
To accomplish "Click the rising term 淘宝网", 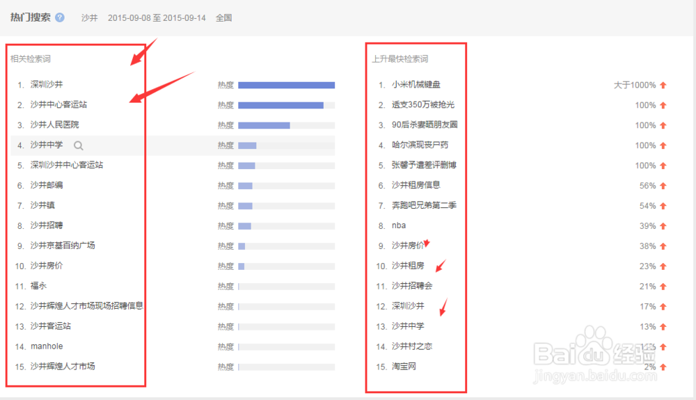I will click(x=404, y=367).
